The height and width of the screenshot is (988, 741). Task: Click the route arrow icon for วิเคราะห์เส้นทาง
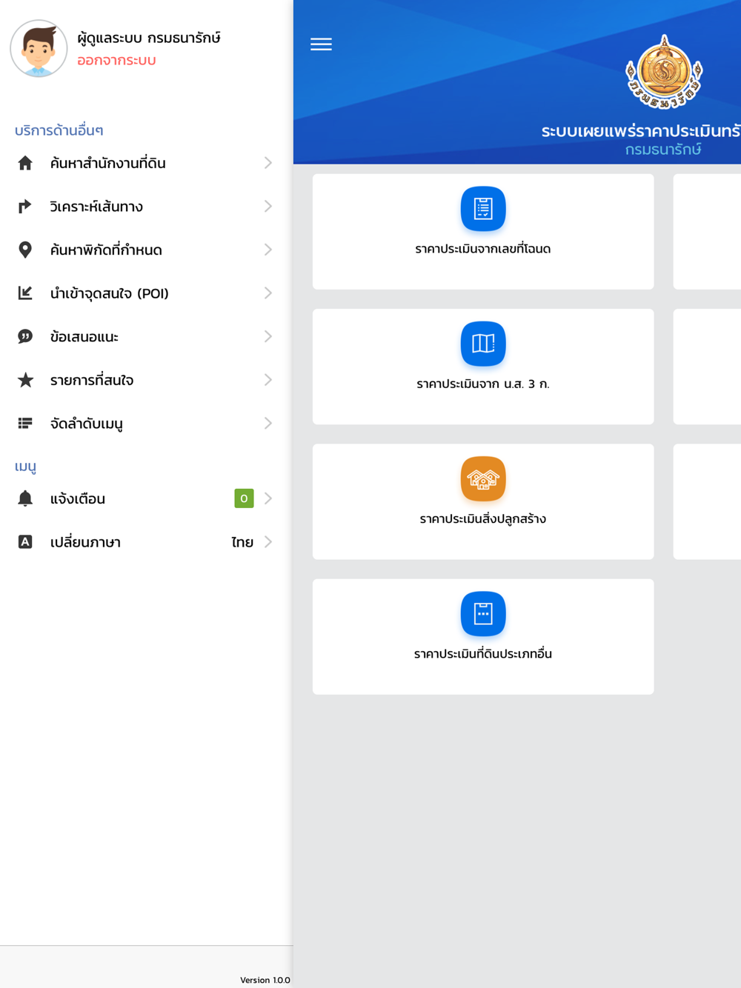25,207
